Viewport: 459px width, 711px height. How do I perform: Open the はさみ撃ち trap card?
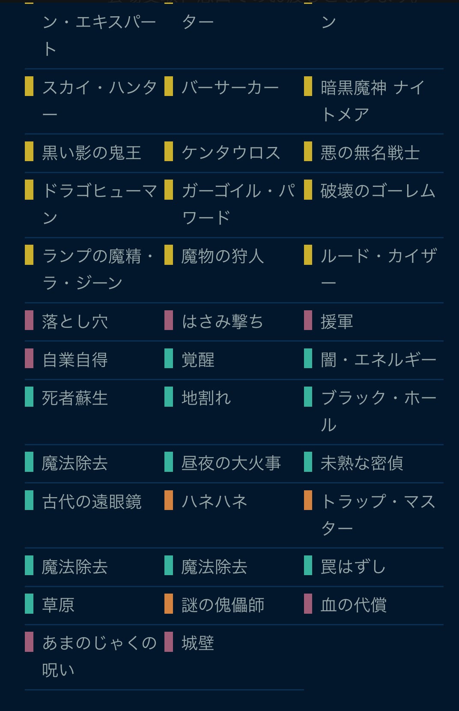pyautogui.click(x=222, y=321)
